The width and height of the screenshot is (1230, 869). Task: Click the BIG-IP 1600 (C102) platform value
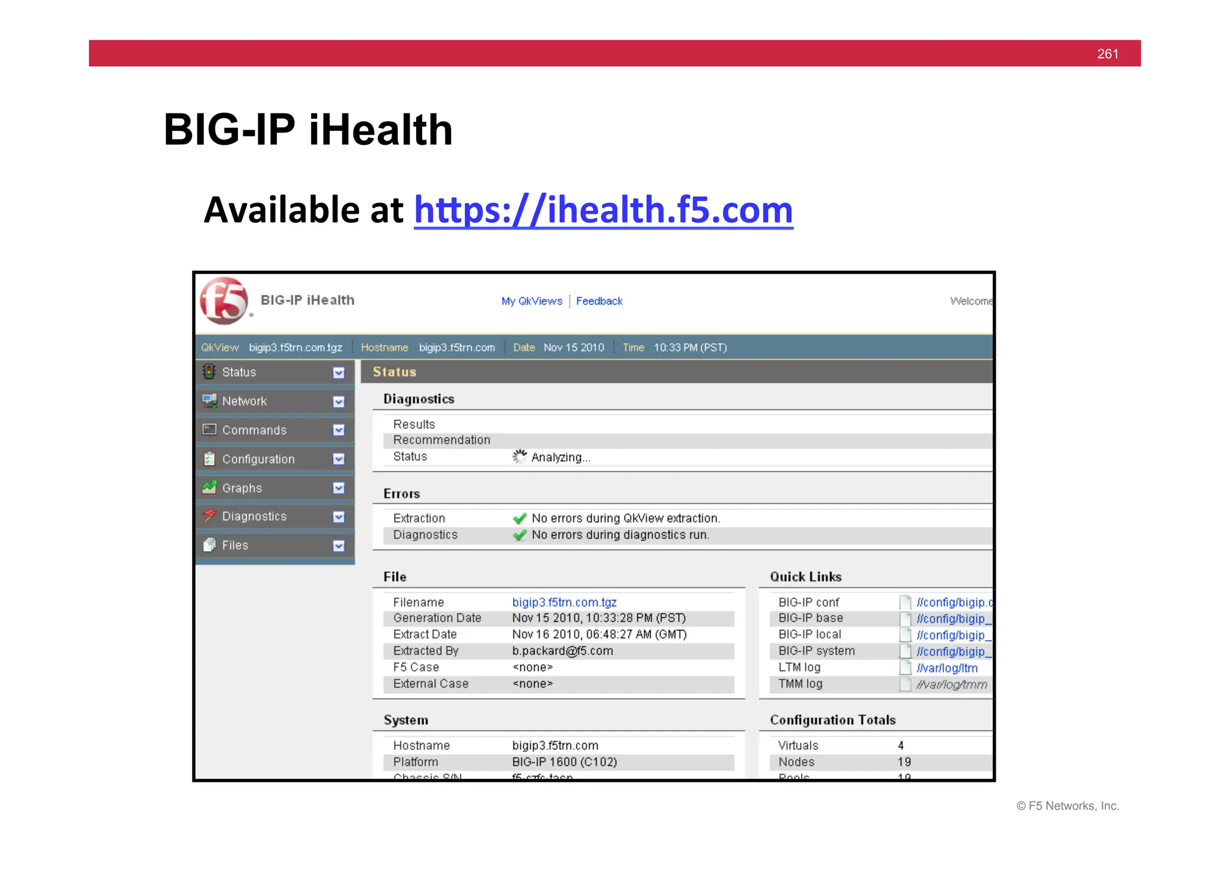pyautogui.click(x=565, y=762)
